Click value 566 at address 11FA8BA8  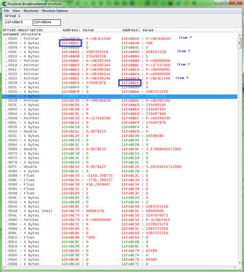click(x=149, y=43)
